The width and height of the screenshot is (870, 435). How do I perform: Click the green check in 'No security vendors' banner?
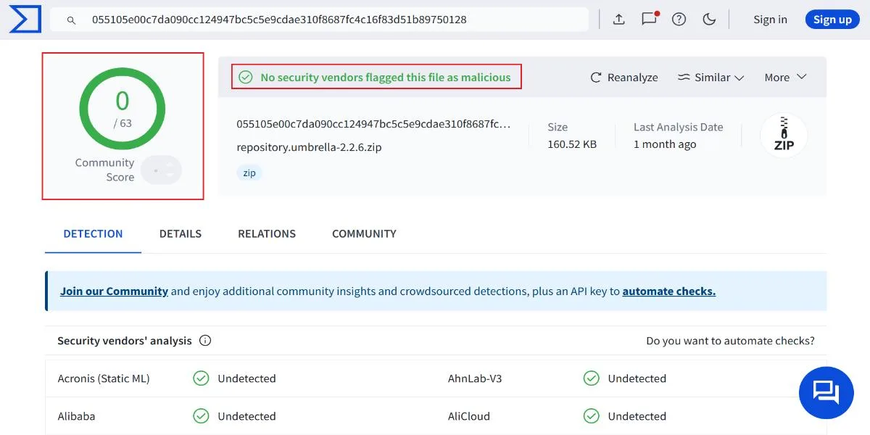point(246,77)
